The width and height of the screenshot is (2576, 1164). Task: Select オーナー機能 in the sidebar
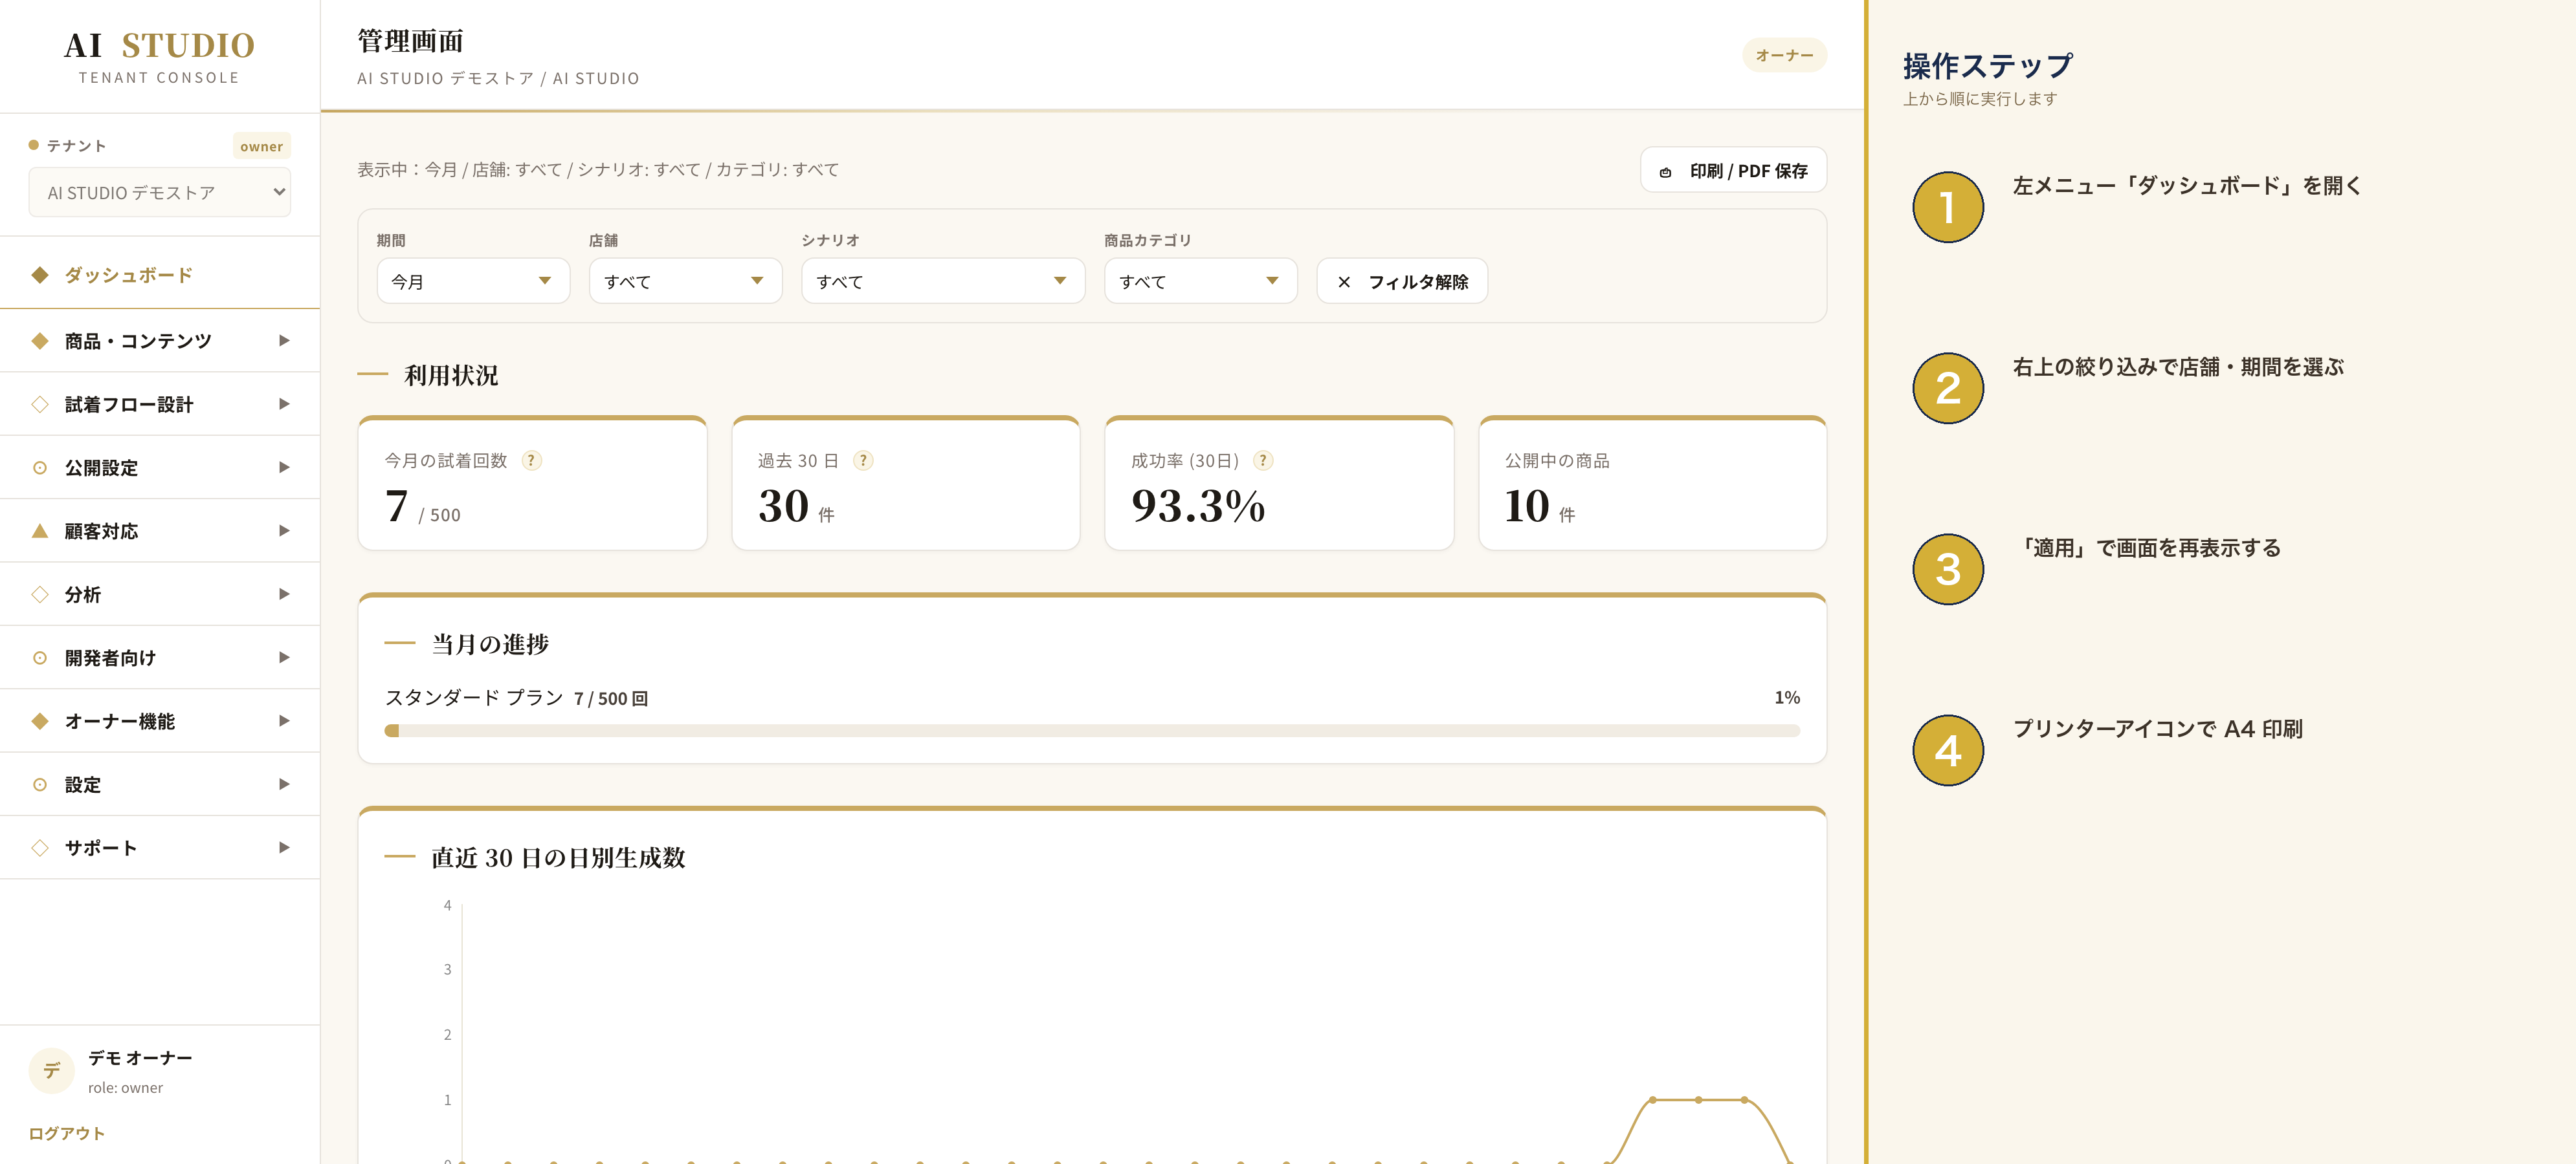click(160, 720)
